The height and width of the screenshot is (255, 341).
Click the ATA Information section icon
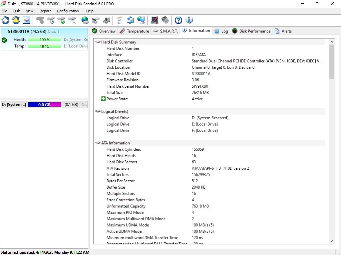pos(98,143)
